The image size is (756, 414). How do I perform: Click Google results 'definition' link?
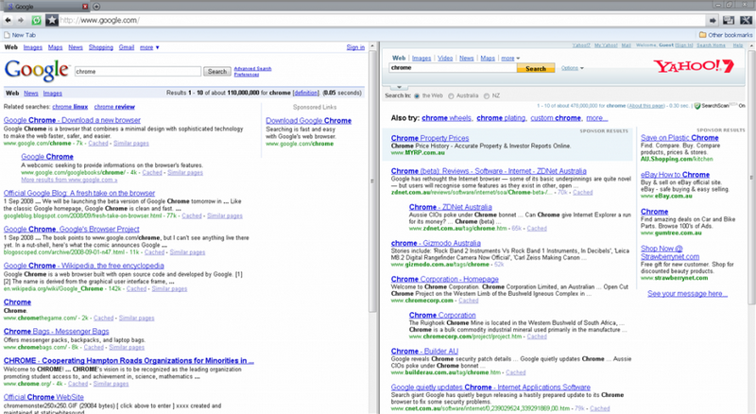[x=305, y=93]
